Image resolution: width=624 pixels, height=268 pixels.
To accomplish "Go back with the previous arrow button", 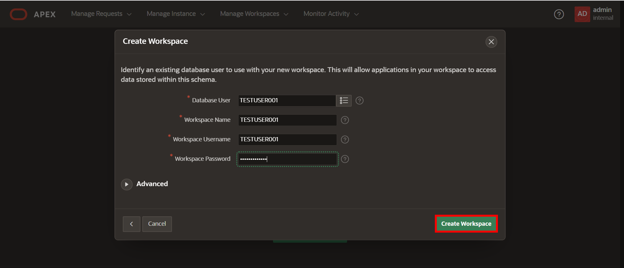I will (x=131, y=224).
